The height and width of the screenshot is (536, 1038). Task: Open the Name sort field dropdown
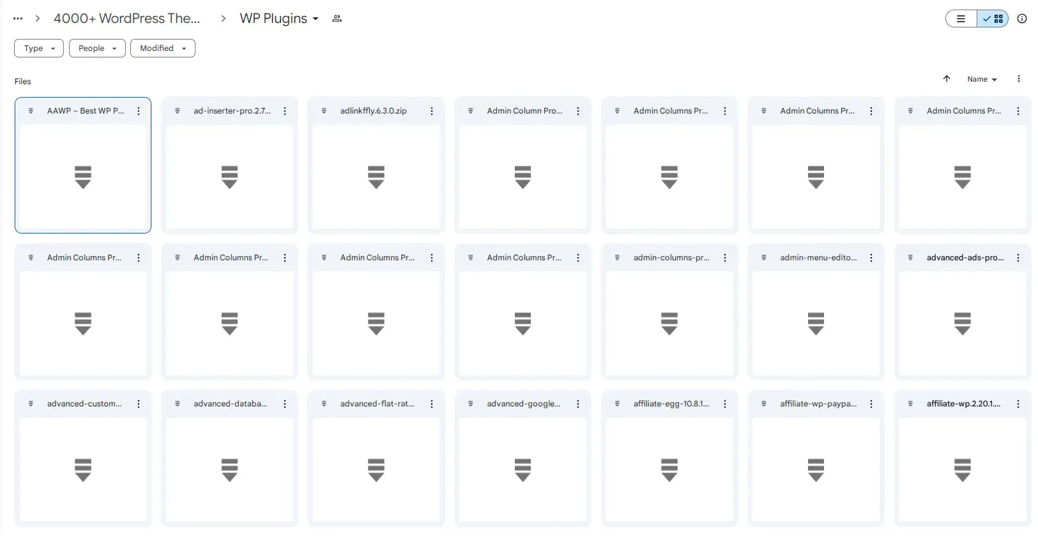(982, 79)
